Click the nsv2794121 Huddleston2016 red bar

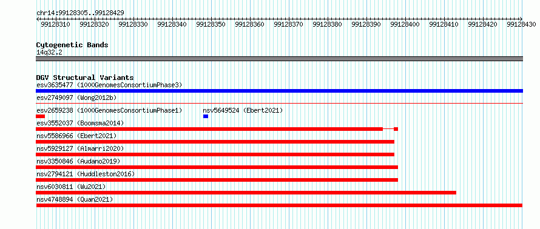pyautogui.click(x=217, y=180)
